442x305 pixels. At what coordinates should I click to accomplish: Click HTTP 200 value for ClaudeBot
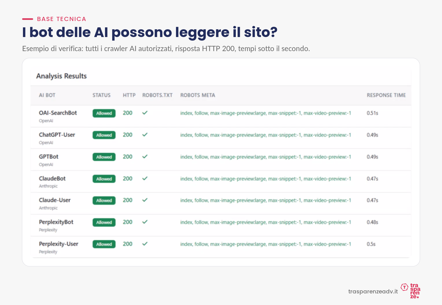[x=128, y=178]
